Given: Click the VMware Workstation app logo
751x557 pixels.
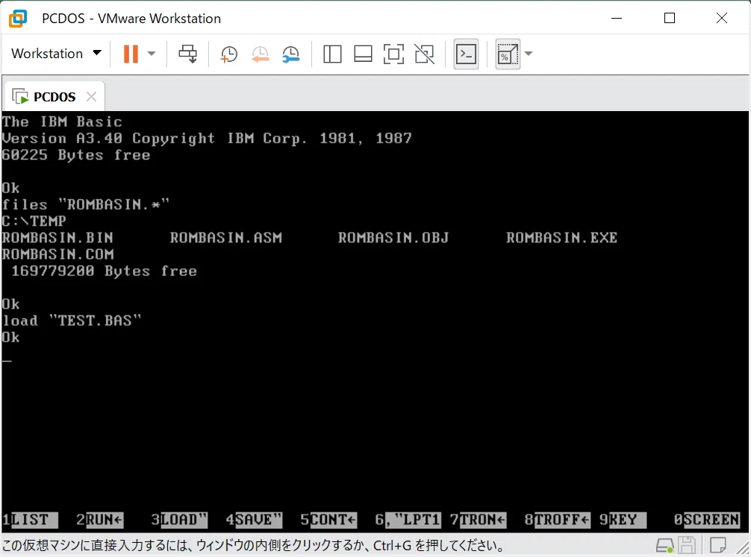Looking at the screenshot, I should 18,18.
